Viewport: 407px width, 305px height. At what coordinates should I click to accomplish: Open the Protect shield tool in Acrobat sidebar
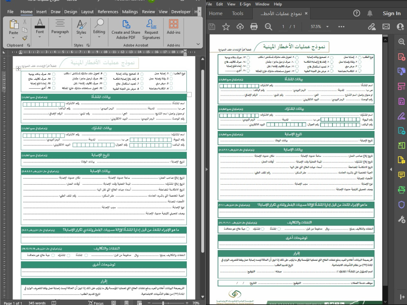coord(401,205)
